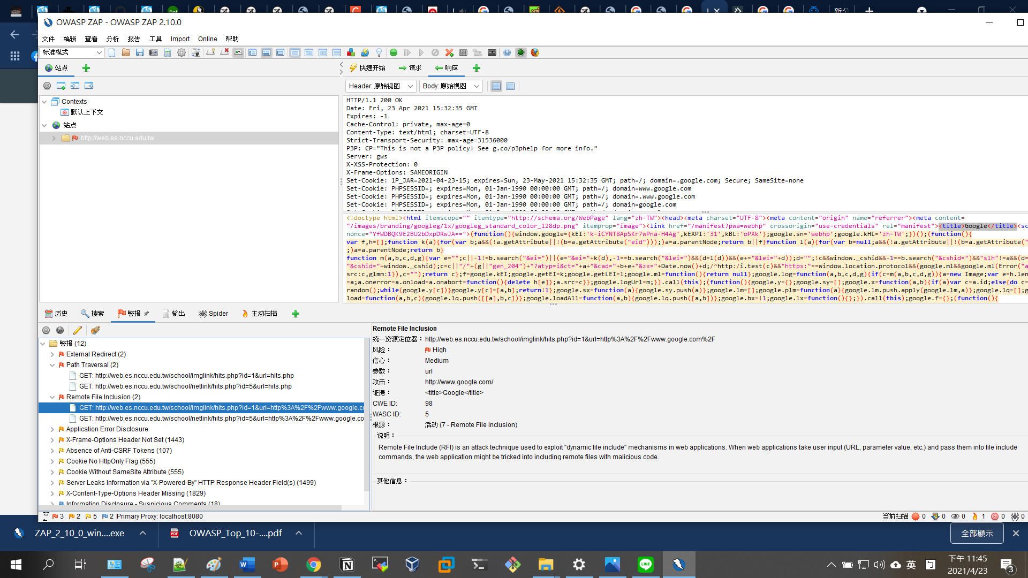1028x578 pixels.
Task: Click the Spider tab in the bottom panel
Action: pyautogui.click(x=213, y=314)
